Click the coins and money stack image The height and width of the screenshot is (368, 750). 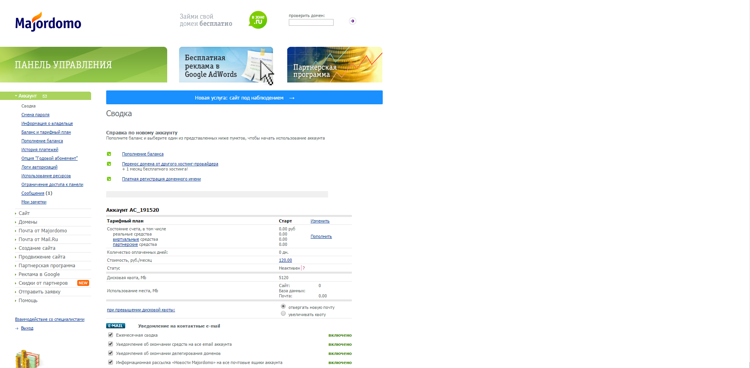(x=28, y=359)
